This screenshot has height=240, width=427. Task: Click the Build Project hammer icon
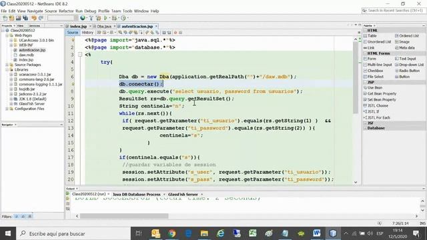(x=91, y=18)
